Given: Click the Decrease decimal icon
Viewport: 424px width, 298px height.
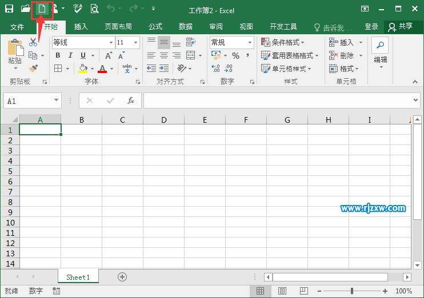Looking at the screenshot, I should 228,68.
